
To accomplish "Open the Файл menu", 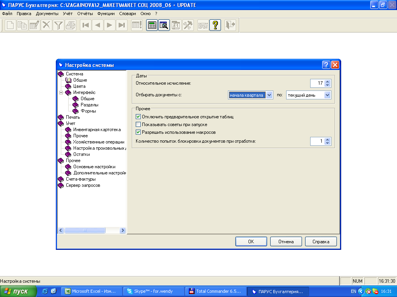I will click(x=7, y=14).
